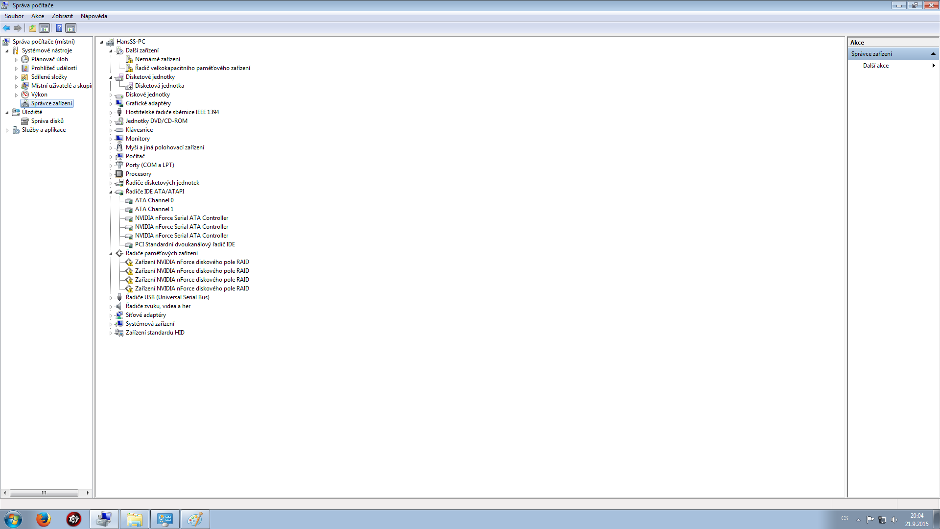Select Správa disků under Úložiště
The image size is (940, 529).
point(47,121)
